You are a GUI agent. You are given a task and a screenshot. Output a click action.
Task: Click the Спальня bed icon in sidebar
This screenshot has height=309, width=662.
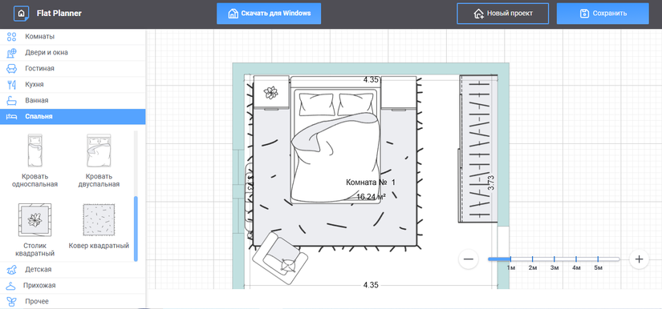pos(12,117)
